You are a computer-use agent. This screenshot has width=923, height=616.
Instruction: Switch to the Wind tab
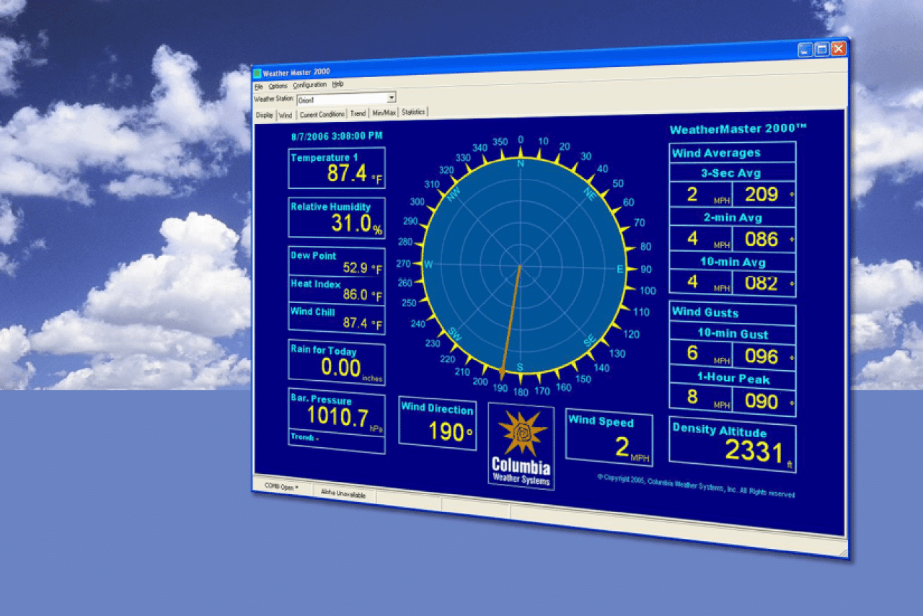coord(286,115)
